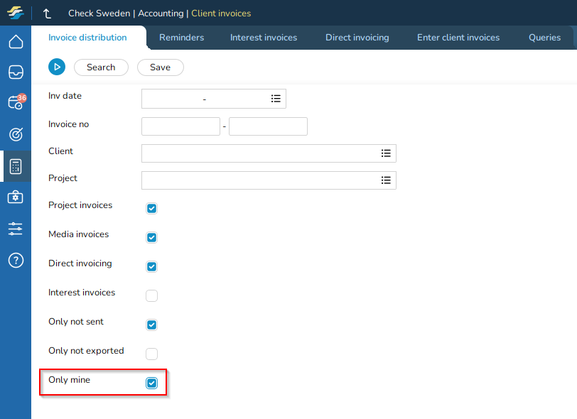Open the Inv date picker list
577x419 pixels.
(x=276, y=99)
